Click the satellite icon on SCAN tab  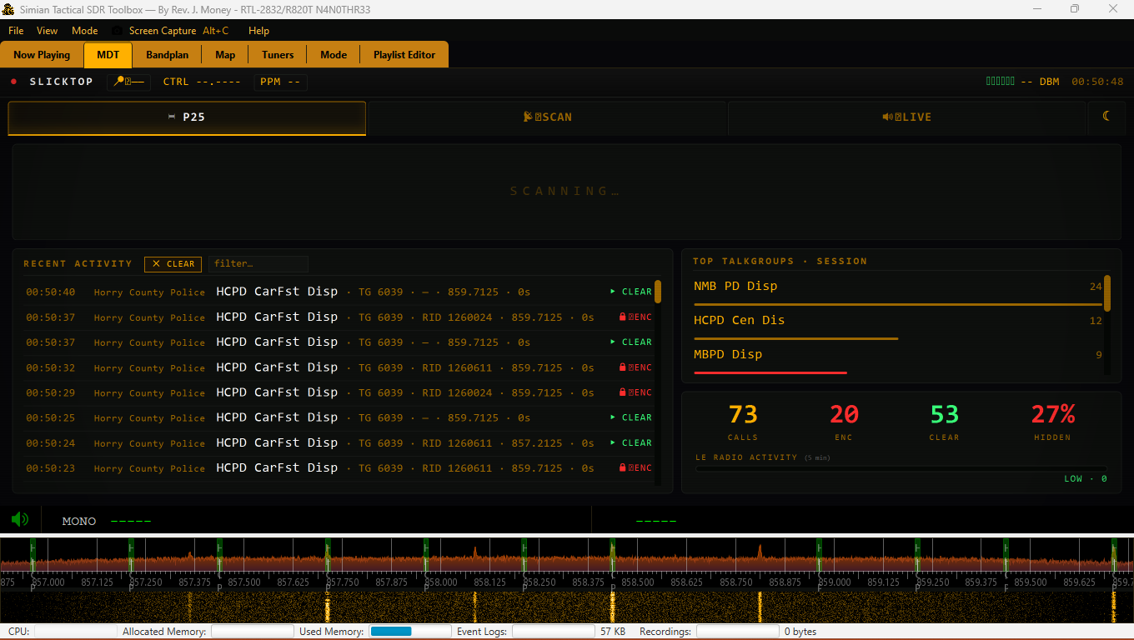(x=528, y=117)
